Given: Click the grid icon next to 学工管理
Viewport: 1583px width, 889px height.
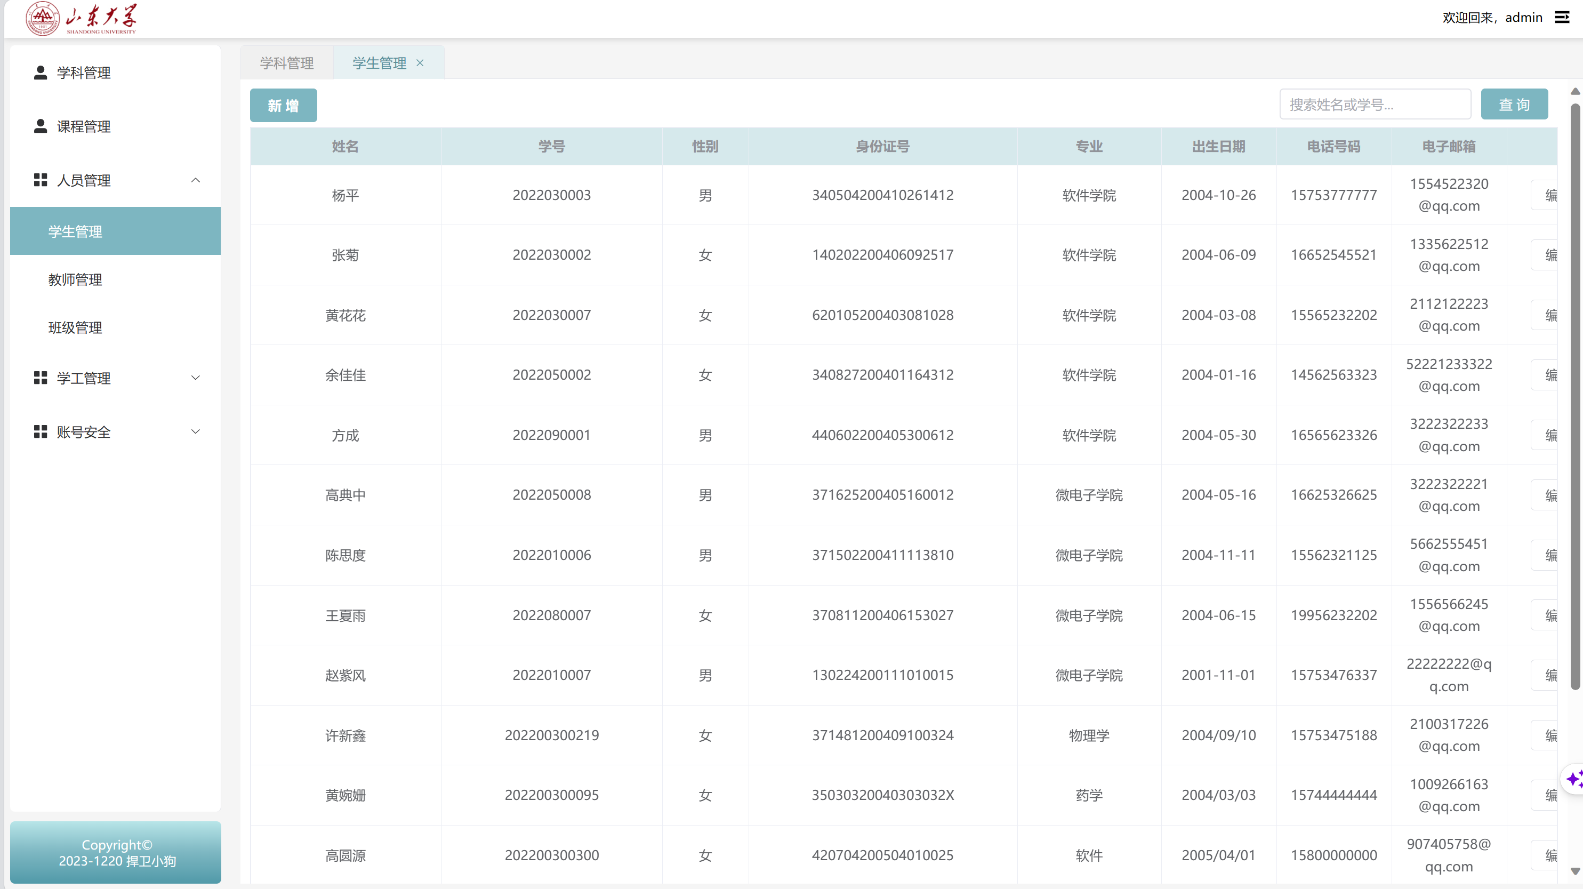Looking at the screenshot, I should point(41,378).
